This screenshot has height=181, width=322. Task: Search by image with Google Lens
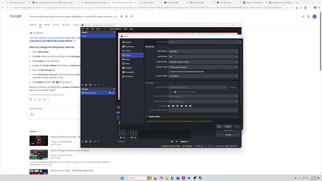click(x=127, y=17)
